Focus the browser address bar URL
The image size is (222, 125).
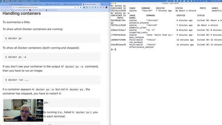(26, 7)
